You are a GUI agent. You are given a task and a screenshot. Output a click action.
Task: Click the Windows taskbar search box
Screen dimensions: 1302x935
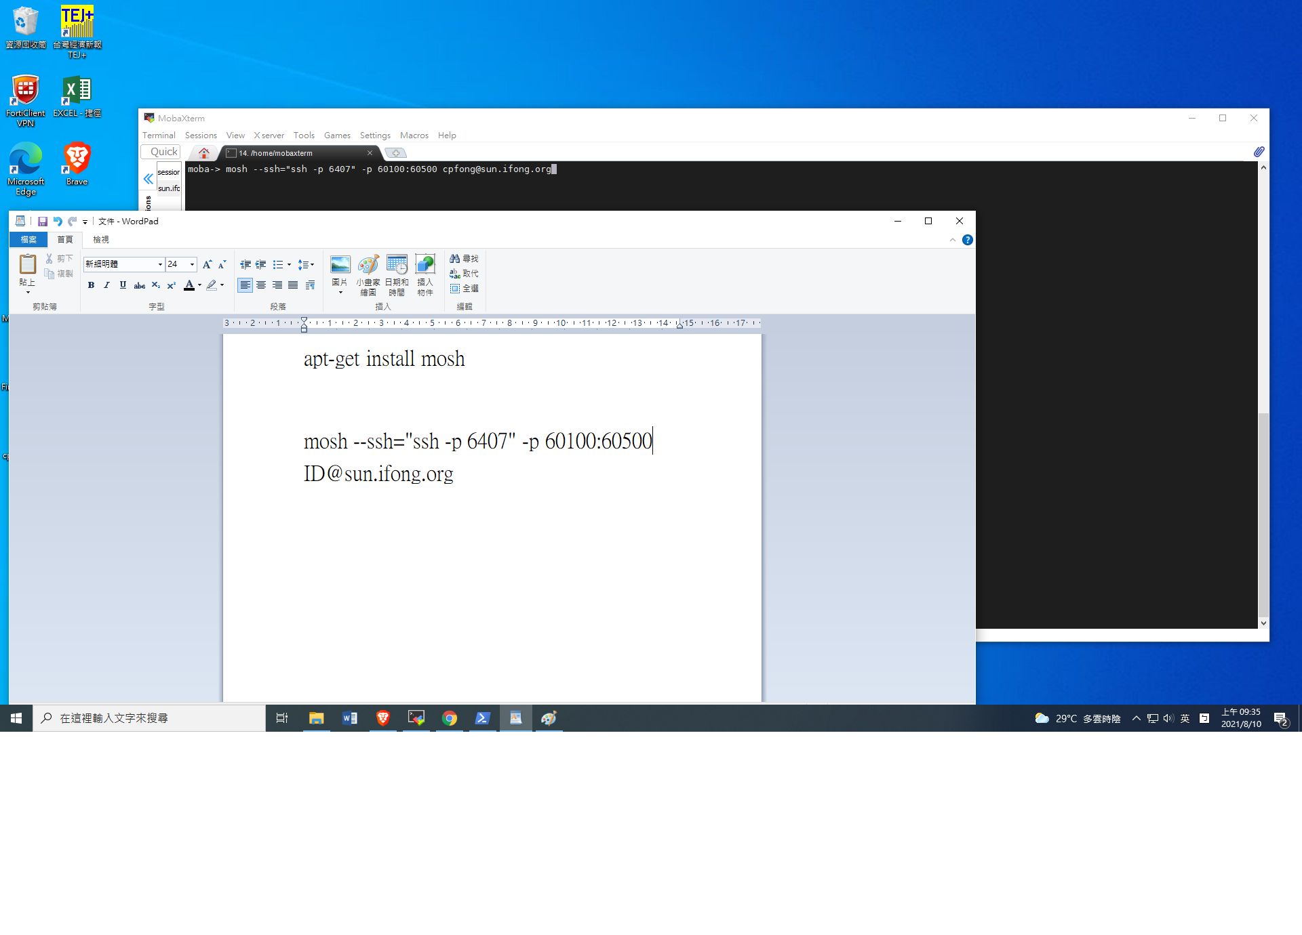pos(149,718)
